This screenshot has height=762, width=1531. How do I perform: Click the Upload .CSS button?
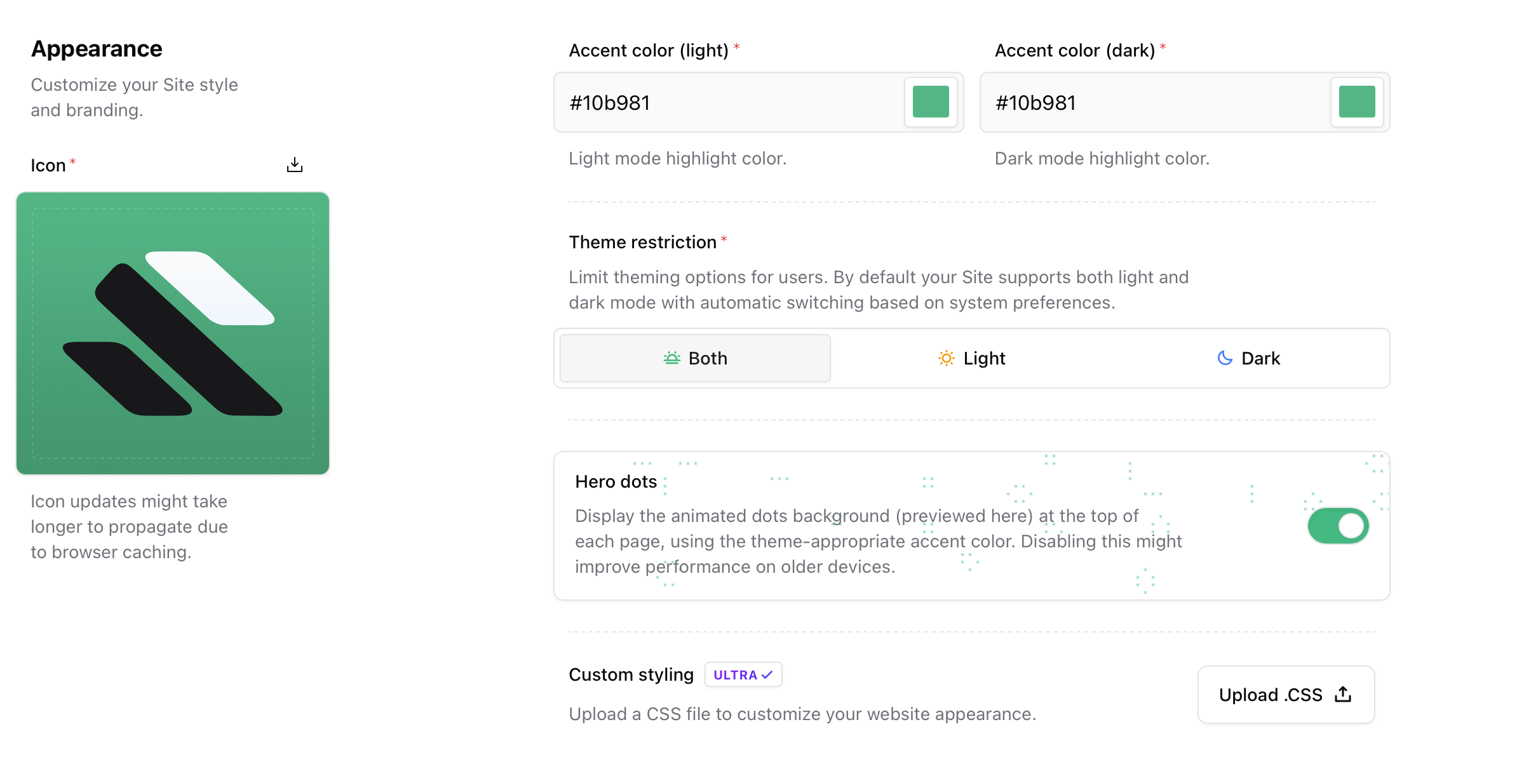tap(1285, 694)
